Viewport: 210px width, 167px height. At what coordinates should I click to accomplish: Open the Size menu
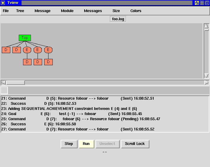tap(116, 11)
